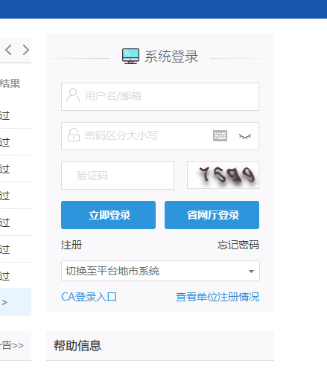Click the 立即登录 button
Image resolution: width=327 pixels, height=369 pixels.
(x=108, y=215)
